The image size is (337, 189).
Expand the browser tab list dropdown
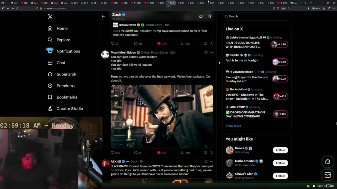(311, 3)
